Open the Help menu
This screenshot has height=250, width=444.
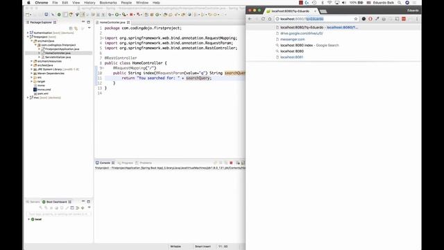point(156,3)
